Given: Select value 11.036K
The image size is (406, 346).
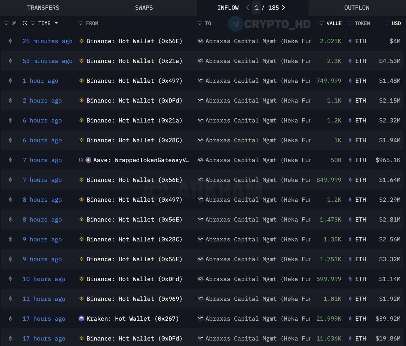Looking at the screenshot, I should (x=329, y=338).
